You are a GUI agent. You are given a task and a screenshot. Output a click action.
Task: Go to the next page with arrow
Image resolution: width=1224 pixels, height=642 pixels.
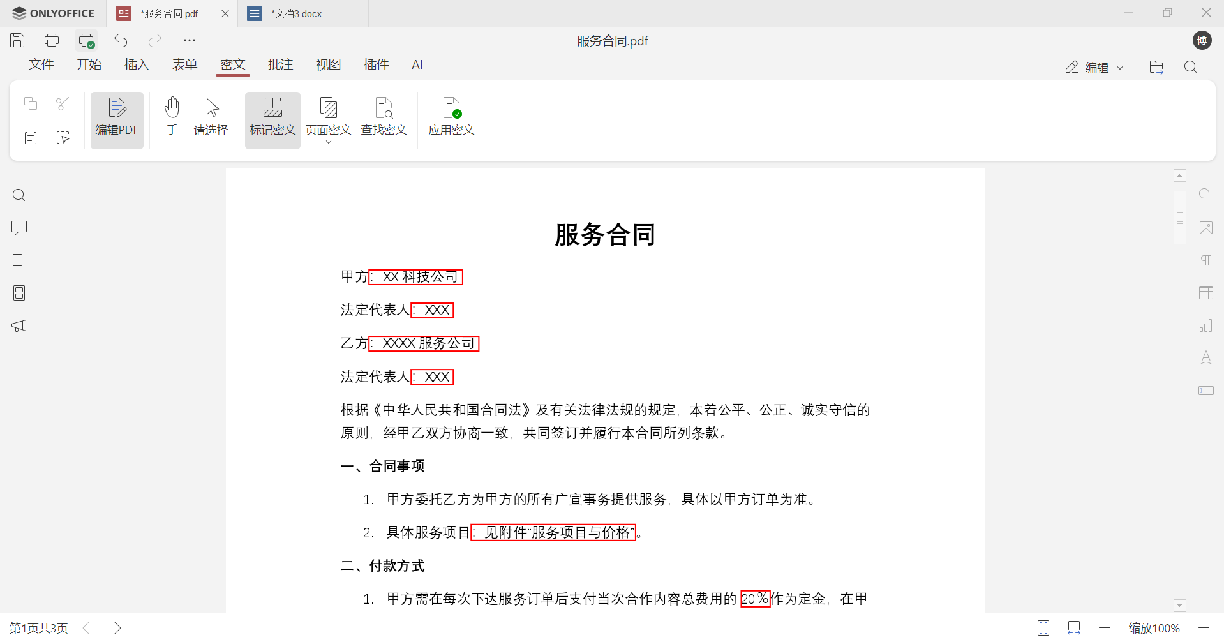117,628
